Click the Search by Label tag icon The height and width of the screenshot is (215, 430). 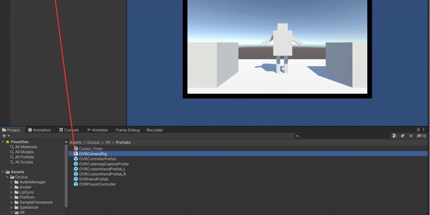click(403, 136)
